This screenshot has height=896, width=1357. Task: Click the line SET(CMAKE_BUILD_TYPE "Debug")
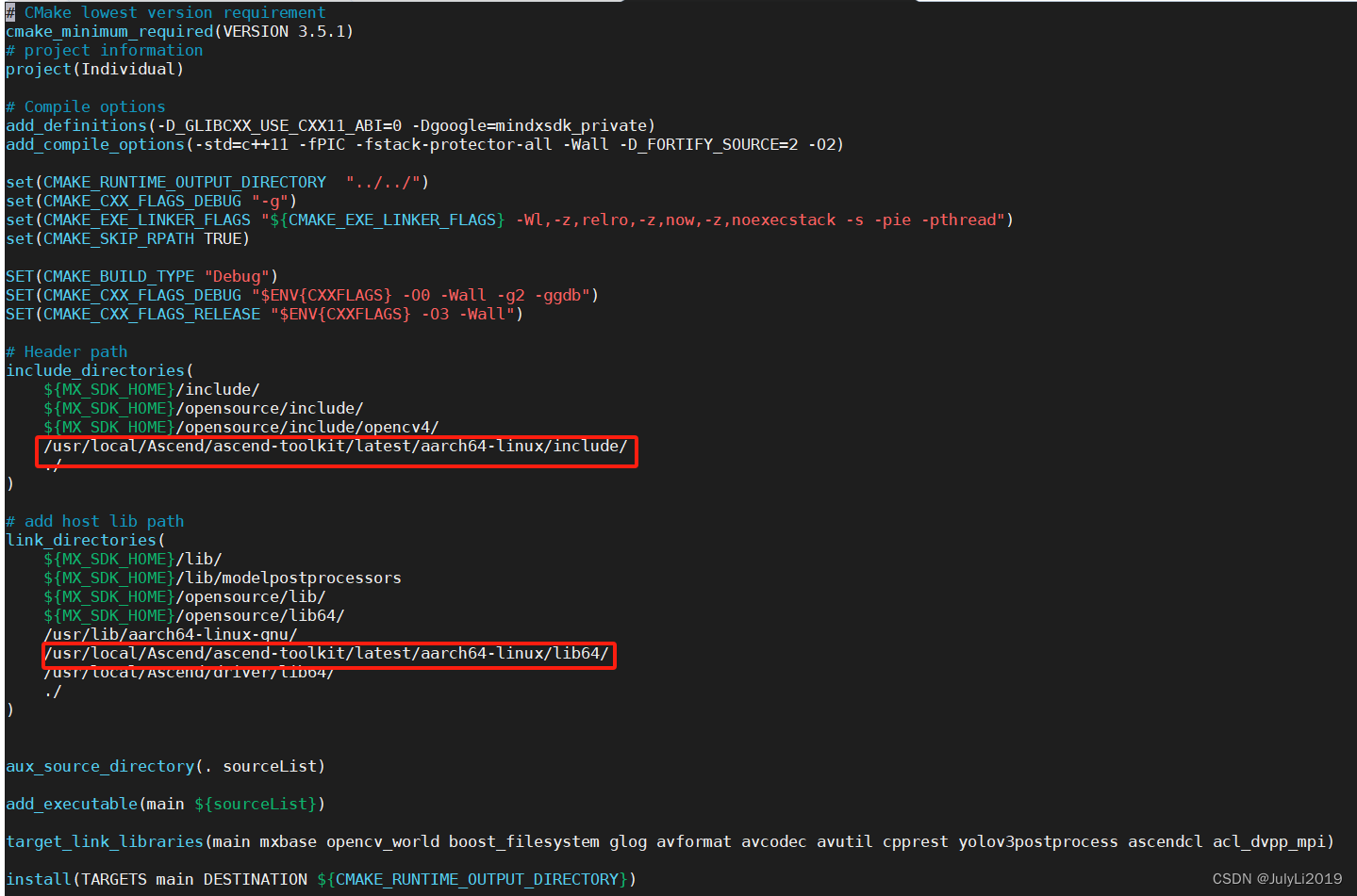141,276
